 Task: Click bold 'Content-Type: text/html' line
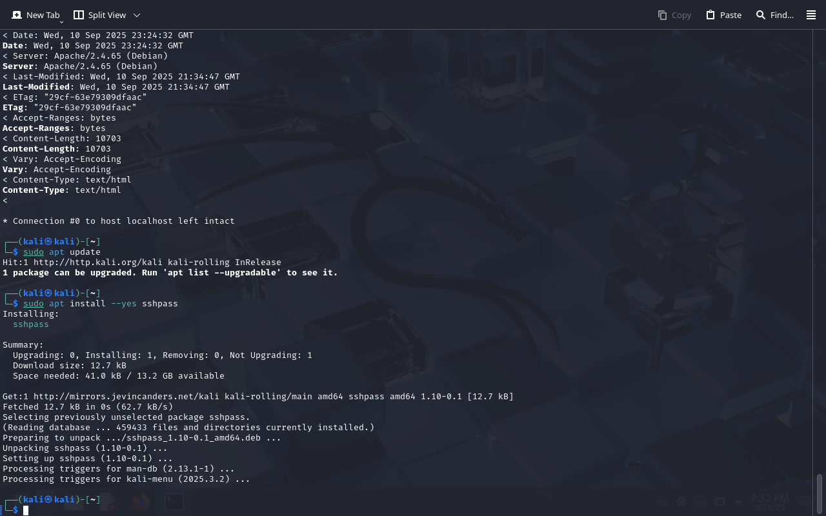(x=62, y=190)
